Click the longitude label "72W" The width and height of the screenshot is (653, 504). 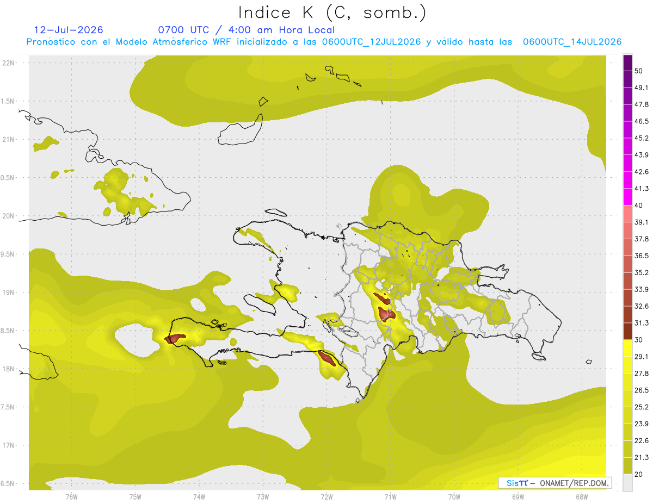(x=326, y=497)
